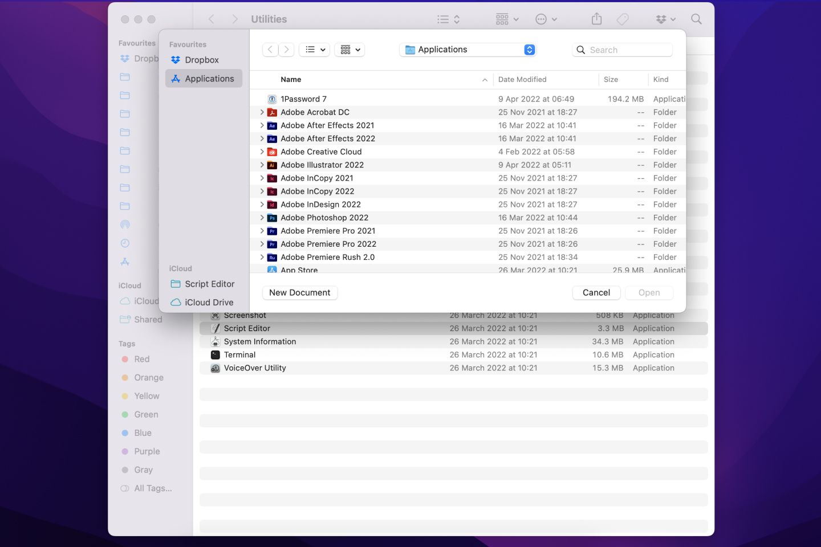Open the group-by dropdown in dialog
The image size is (821, 547).
coord(349,50)
